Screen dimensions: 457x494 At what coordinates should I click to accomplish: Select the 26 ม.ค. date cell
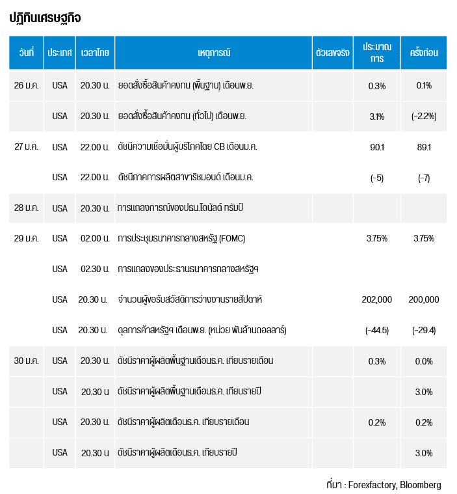pyautogui.click(x=26, y=85)
